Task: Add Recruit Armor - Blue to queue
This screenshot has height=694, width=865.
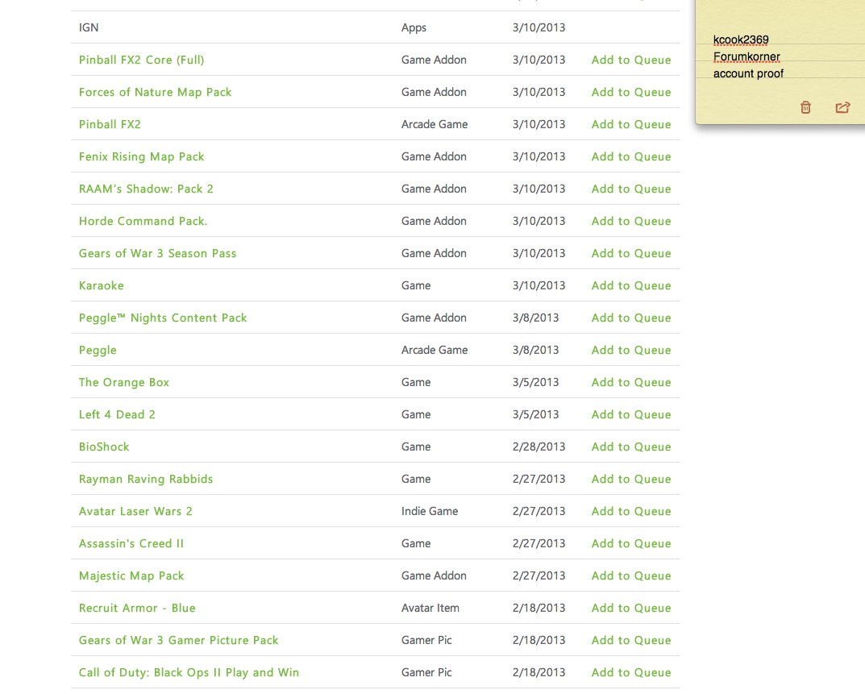Action: click(631, 608)
